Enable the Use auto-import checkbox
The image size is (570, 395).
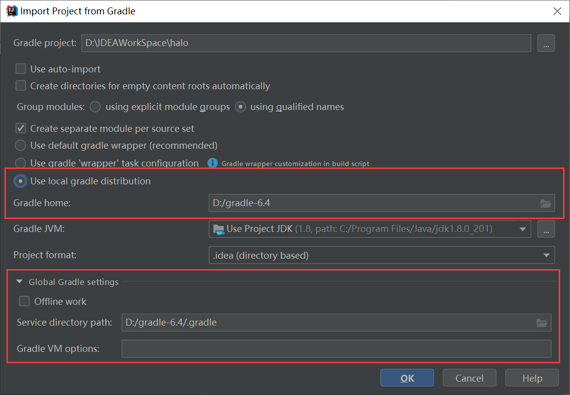pyautogui.click(x=21, y=69)
